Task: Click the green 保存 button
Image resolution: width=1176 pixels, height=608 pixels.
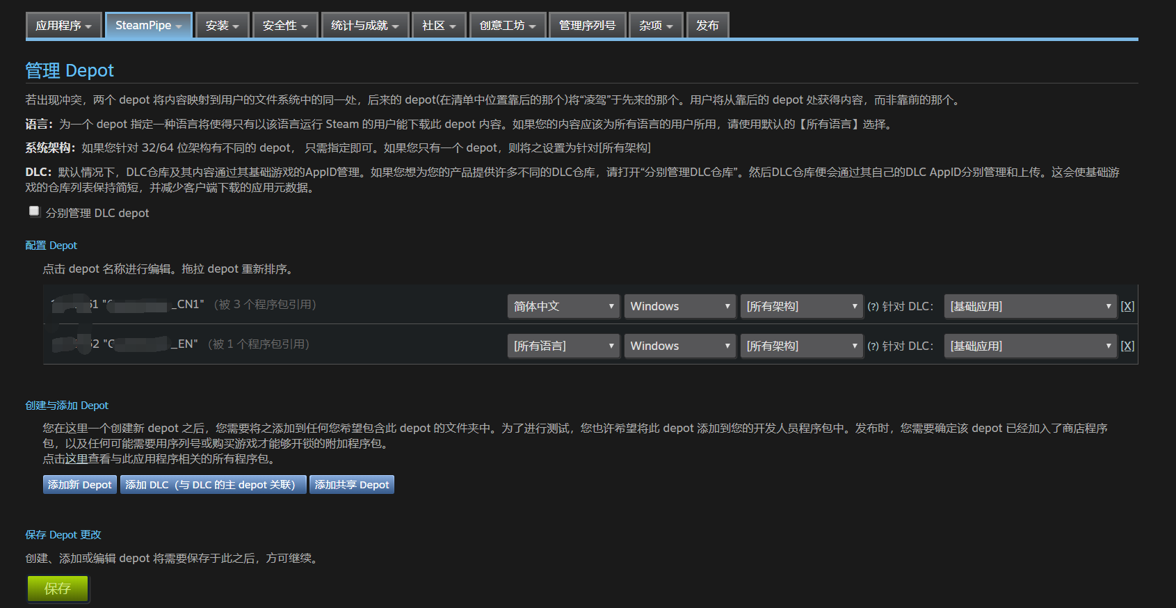Action: pyautogui.click(x=58, y=589)
